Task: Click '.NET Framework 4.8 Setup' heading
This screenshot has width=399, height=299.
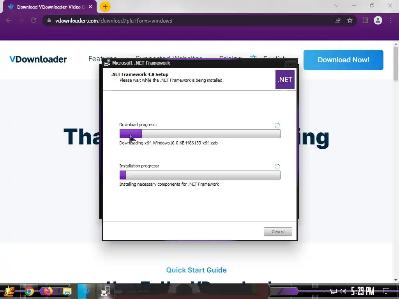Action: point(140,74)
